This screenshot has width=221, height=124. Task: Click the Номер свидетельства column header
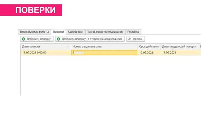104,46
